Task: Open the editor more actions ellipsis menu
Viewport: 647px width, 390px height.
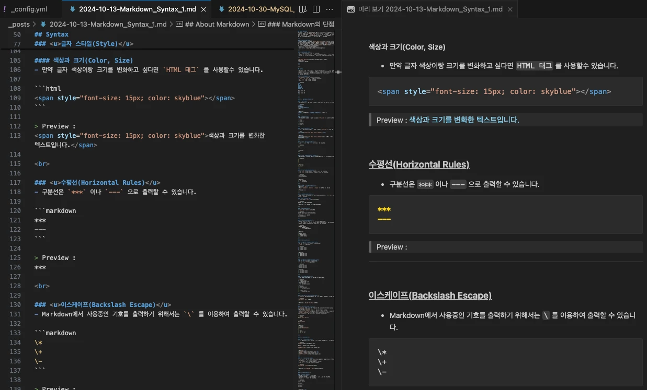Action: pos(330,9)
